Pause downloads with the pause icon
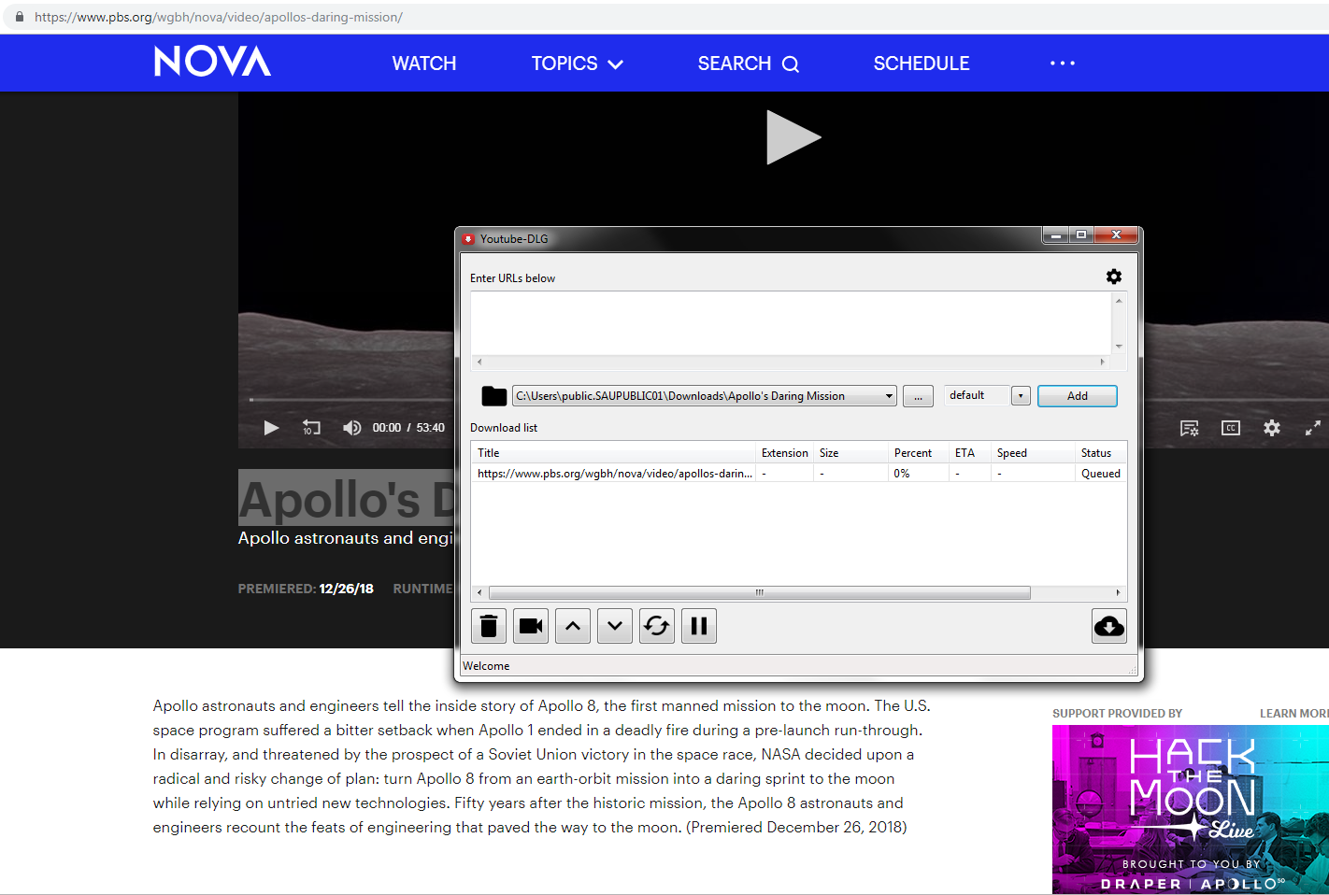This screenshot has height=895, width=1329. 699,626
